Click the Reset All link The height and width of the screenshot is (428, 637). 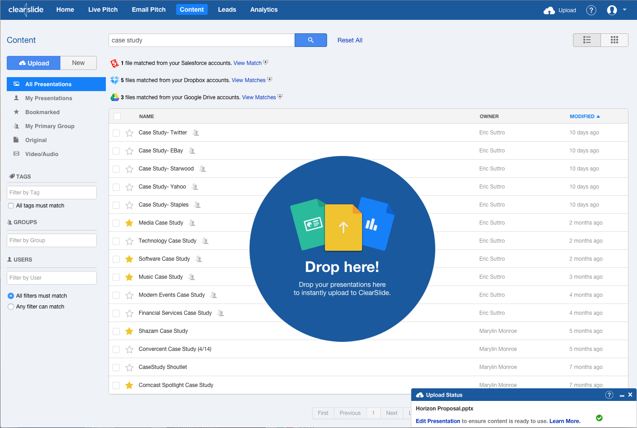click(x=350, y=40)
